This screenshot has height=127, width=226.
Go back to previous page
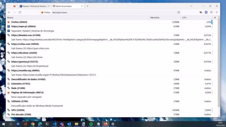[9, 12]
